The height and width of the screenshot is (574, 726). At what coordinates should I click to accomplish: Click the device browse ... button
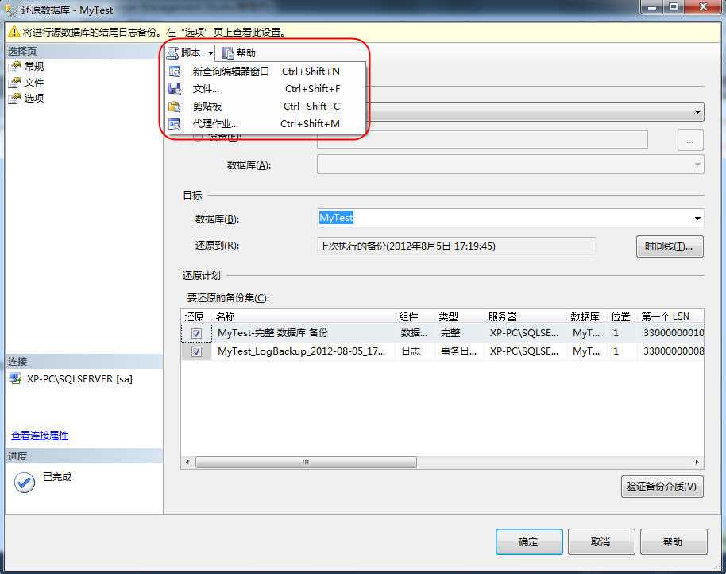690,141
